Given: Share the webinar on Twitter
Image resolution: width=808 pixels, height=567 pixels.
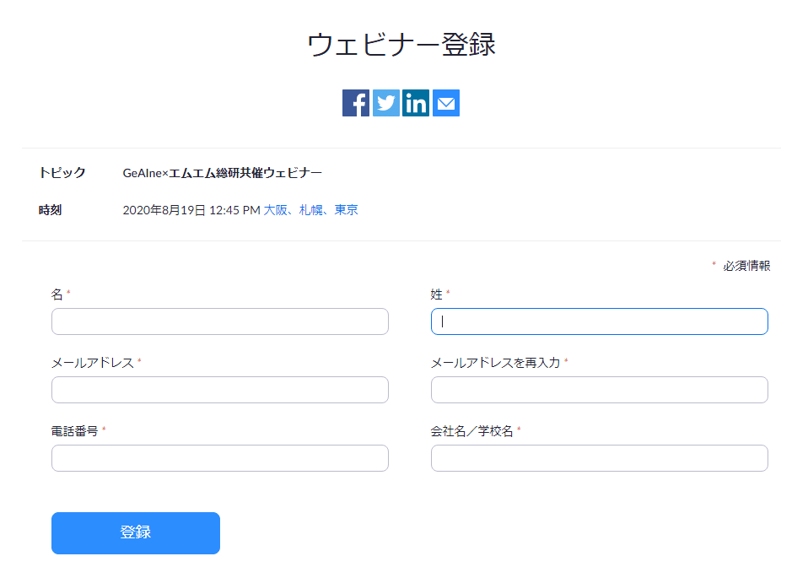Looking at the screenshot, I should coord(385,102).
